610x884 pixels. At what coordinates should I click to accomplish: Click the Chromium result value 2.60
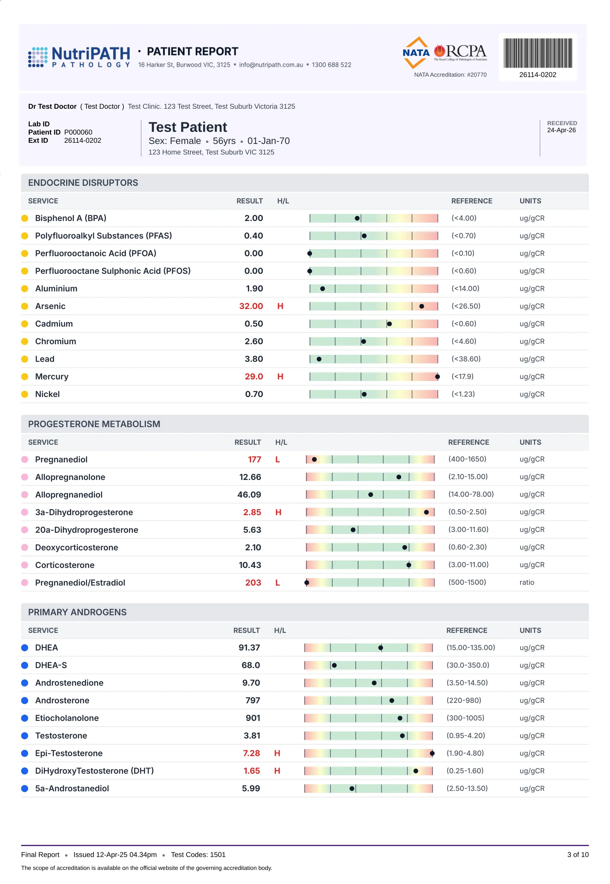pos(254,341)
